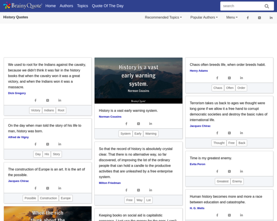This screenshot has width=277, height=221.
Task: Share Dick Gregory quote on X
Action: tap(48, 100)
